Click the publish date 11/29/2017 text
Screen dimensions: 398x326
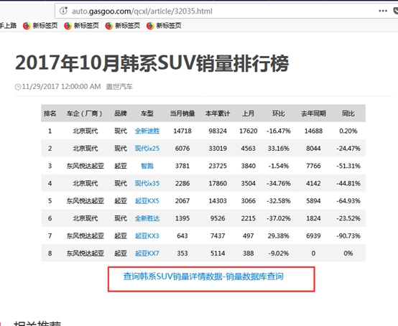pyautogui.click(x=61, y=87)
